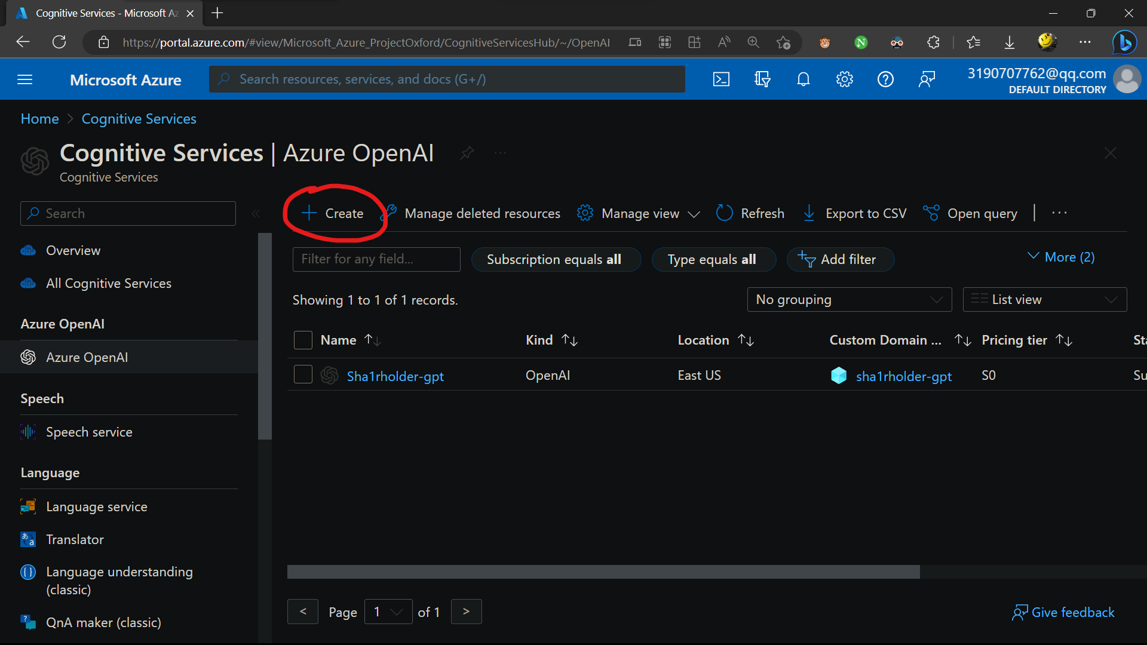
Task: Toggle the Sha1rholder-gpt row checkbox
Action: [302, 375]
